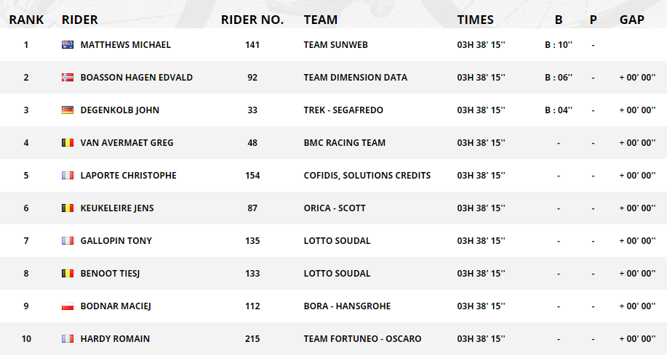Click the French flag beside Laporte Christophe
667x355 pixels.
(68, 176)
